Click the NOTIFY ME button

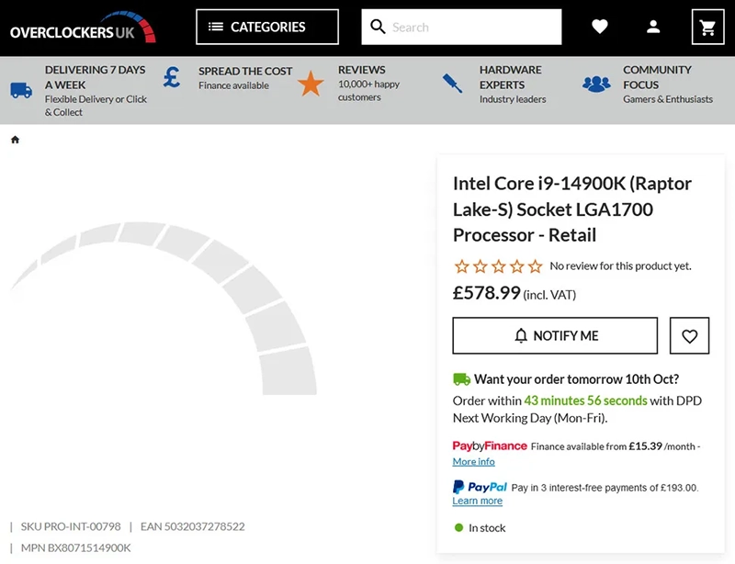(555, 335)
